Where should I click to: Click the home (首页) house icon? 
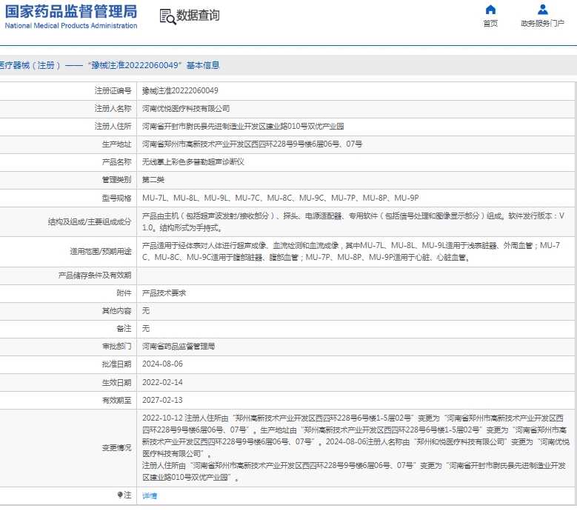coord(490,9)
